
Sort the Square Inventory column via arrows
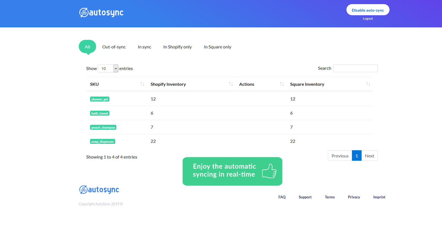point(368,84)
